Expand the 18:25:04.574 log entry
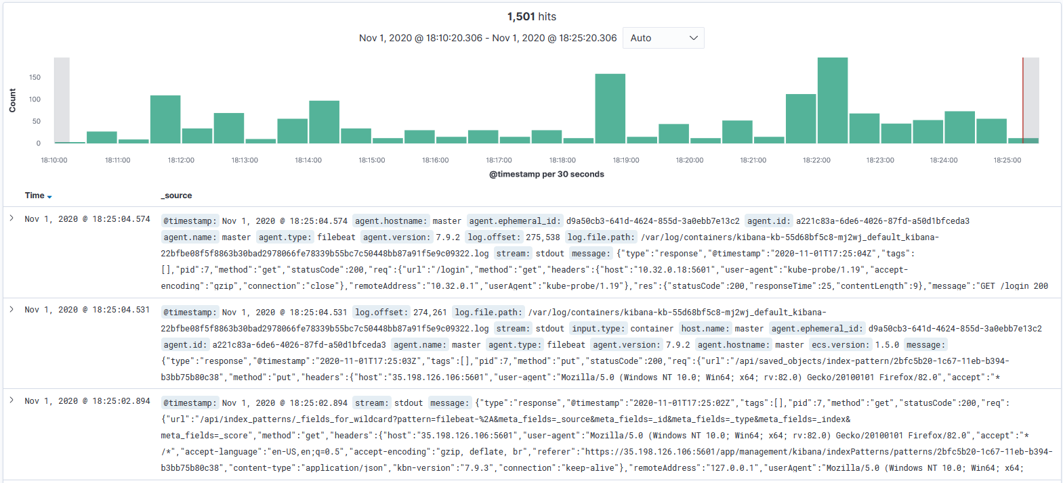 click(12, 218)
